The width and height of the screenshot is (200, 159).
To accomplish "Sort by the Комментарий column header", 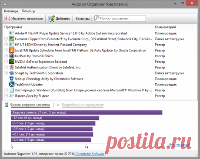I will [173, 27].
